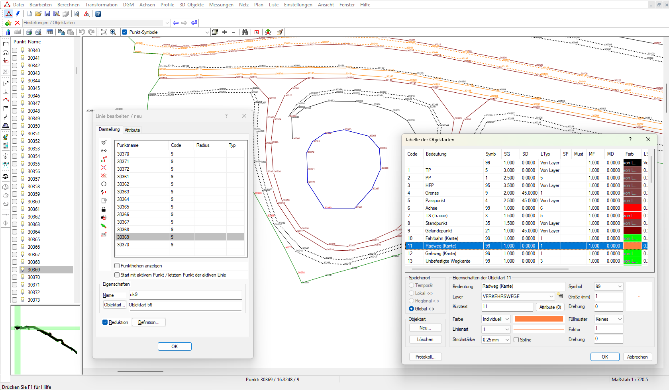Viewport: 669px width, 390px height.
Task: Uncheck the Reduktion checkbox
Action: [x=105, y=322]
